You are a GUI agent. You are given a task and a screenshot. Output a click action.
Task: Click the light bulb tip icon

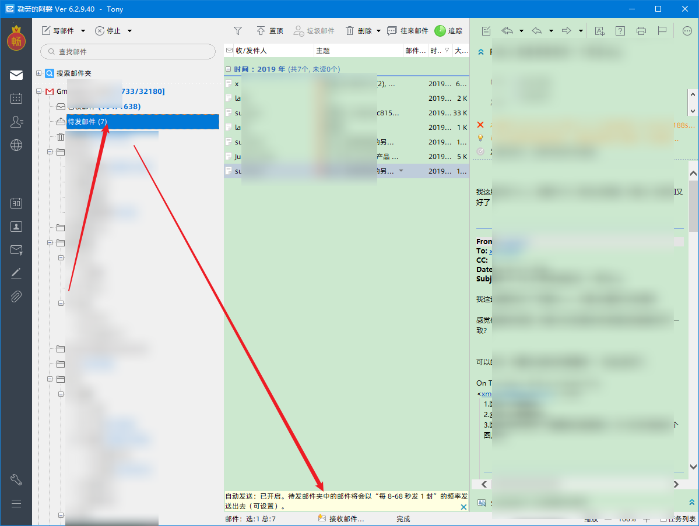pyautogui.click(x=480, y=138)
